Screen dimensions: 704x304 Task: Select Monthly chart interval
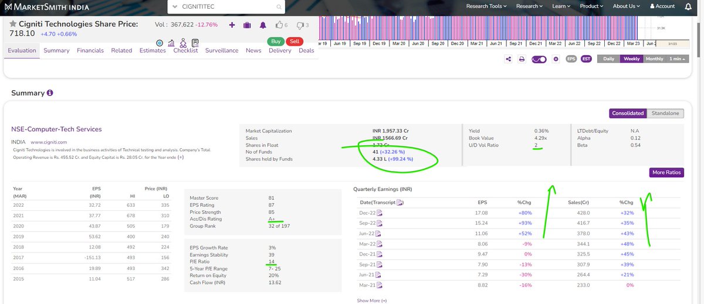tap(654, 59)
